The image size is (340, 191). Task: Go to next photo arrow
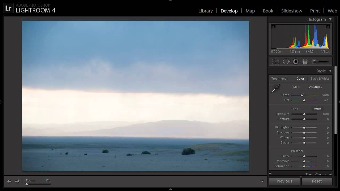coord(17,181)
